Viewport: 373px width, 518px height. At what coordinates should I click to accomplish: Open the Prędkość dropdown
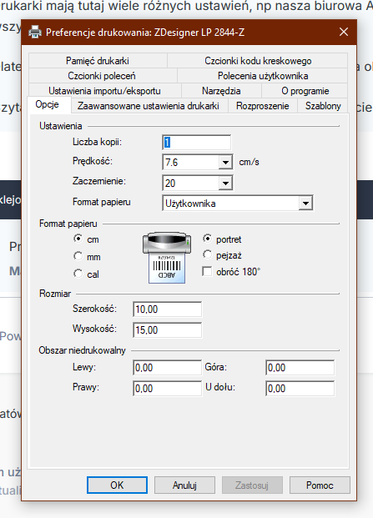tap(225, 162)
